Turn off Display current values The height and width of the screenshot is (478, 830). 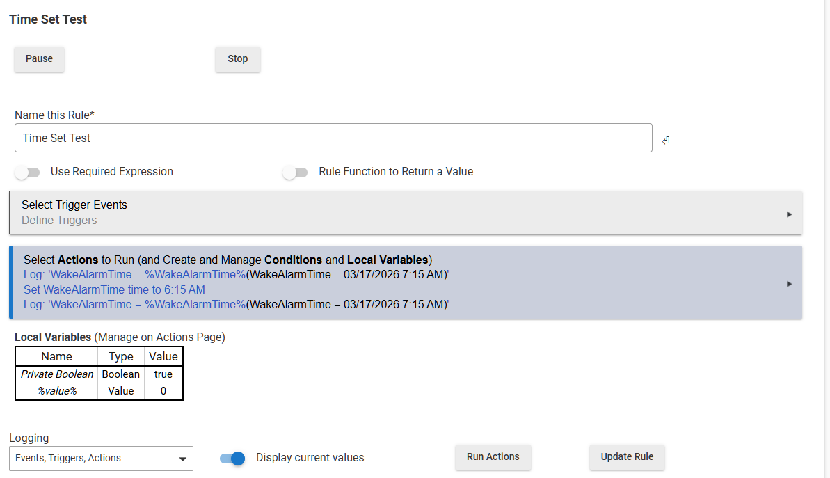click(232, 459)
